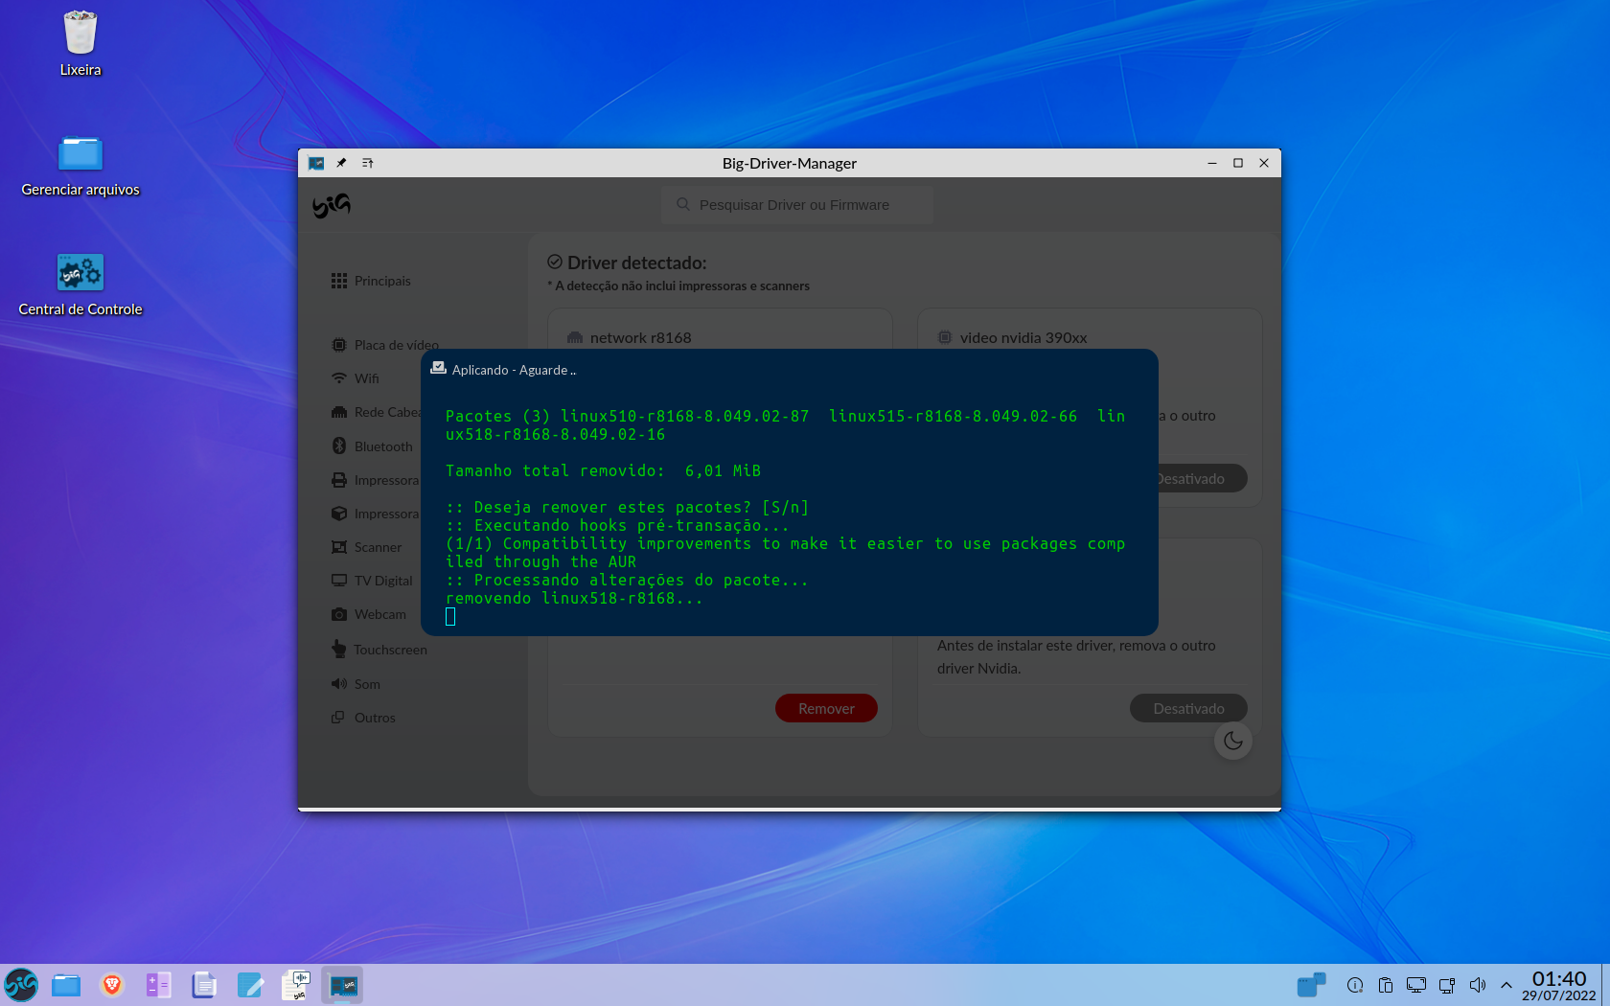
Task: Select Placa de vídeo category
Action: pyautogui.click(x=384, y=345)
